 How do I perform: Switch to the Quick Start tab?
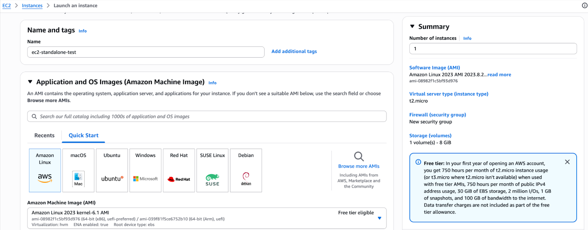83,135
